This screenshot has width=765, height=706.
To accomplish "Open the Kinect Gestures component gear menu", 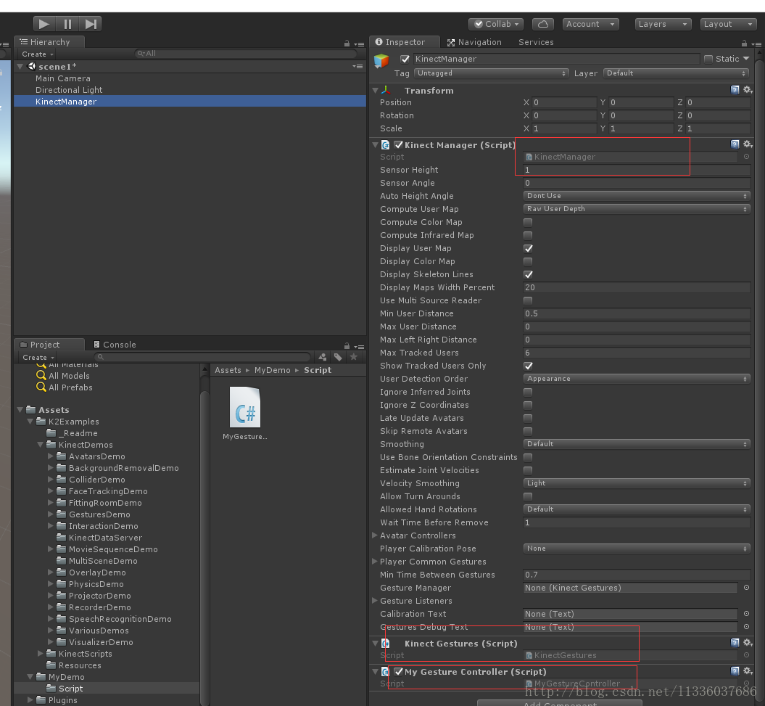I will [x=748, y=643].
